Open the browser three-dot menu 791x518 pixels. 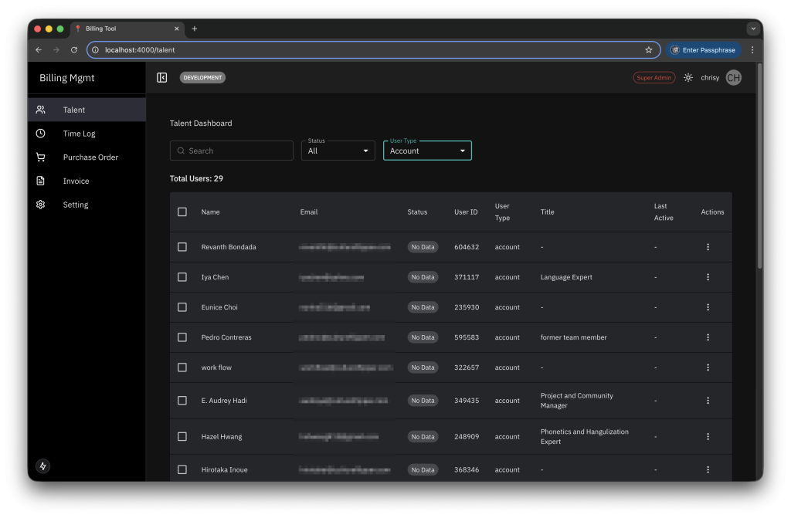click(752, 50)
